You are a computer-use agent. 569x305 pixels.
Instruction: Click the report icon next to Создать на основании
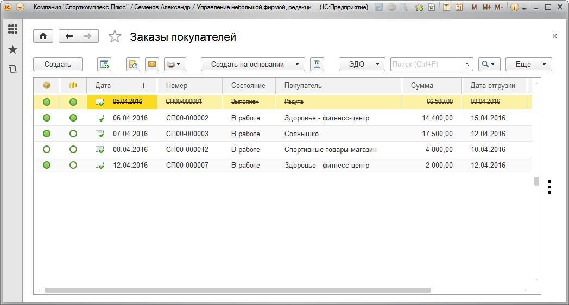tap(317, 64)
